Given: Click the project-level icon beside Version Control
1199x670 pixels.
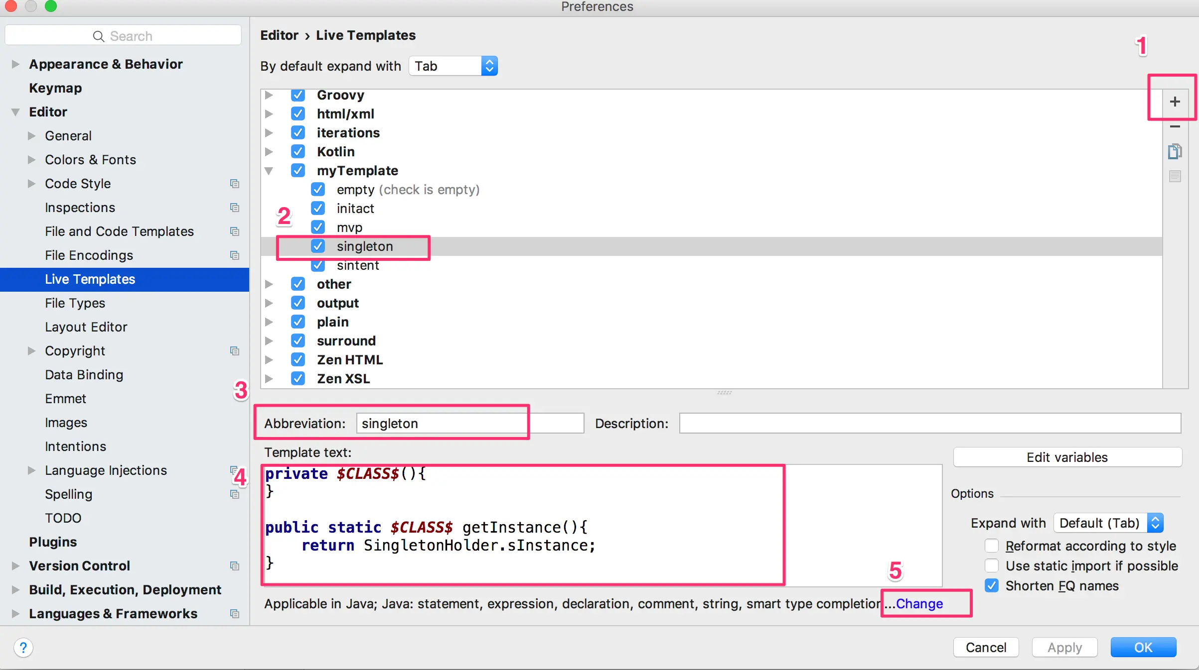Looking at the screenshot, I should (x=235, y=566).
